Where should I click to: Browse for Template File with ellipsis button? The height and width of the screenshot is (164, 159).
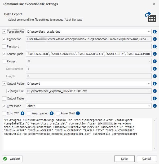(149, 32)
